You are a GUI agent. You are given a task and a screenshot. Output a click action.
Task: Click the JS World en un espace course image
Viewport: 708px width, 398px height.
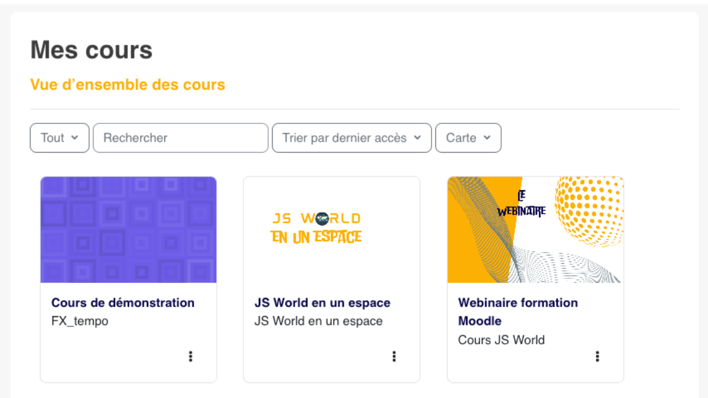pos(332,230)
